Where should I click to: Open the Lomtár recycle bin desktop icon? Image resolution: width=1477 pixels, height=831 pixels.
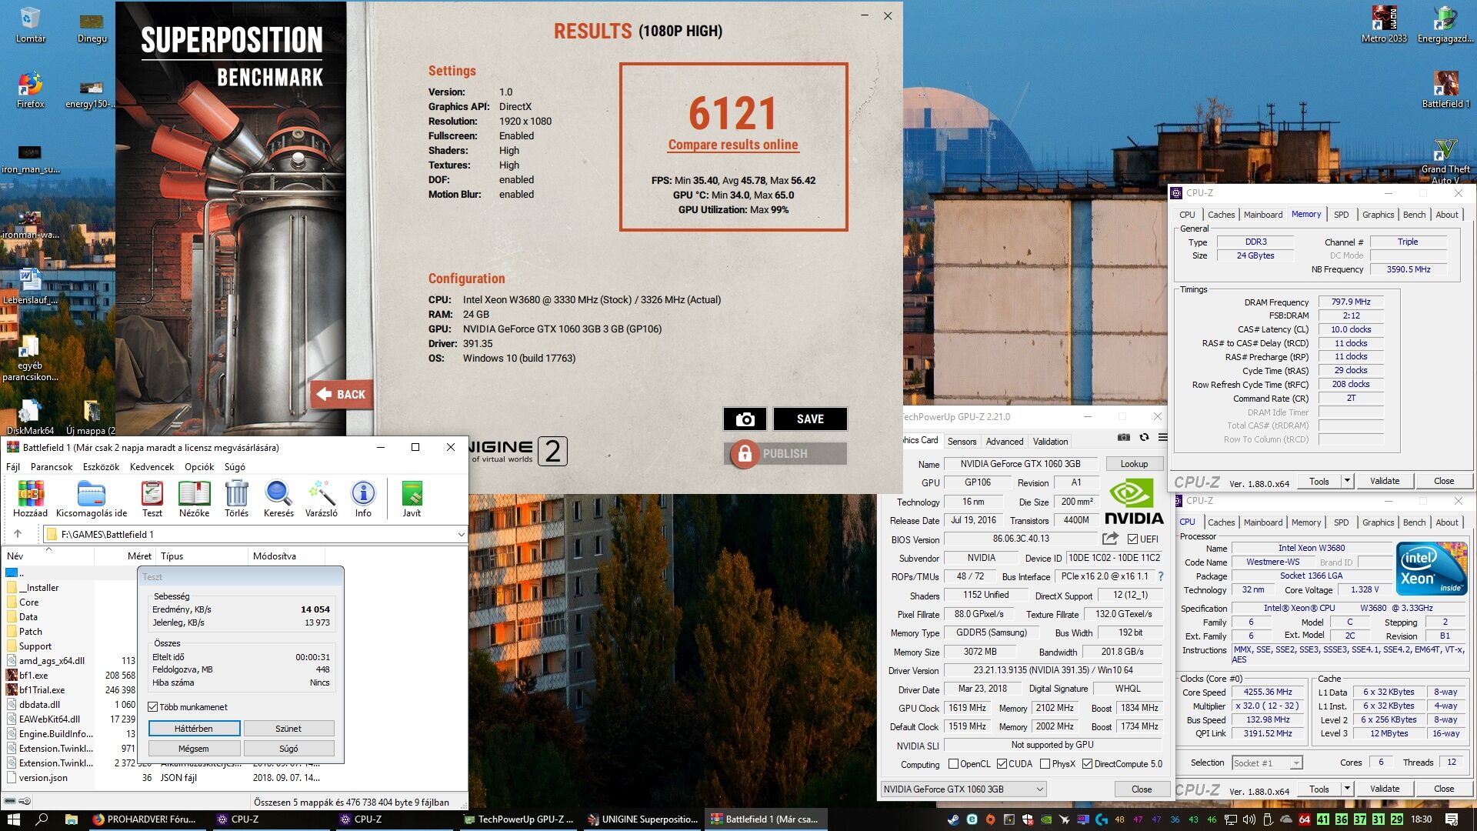pyautogui.click(x=30, y=25)
